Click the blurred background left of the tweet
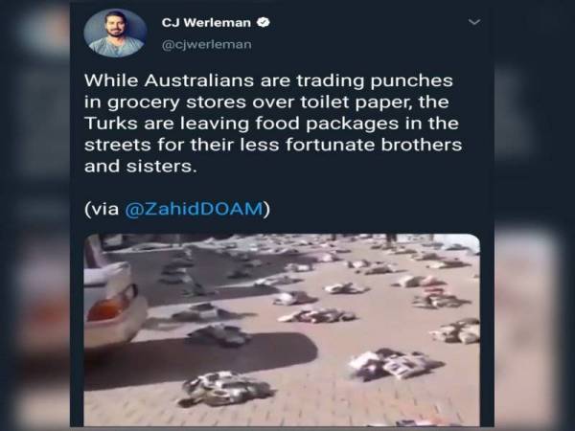This screenshot has width=575, height=431. point(34,215)
